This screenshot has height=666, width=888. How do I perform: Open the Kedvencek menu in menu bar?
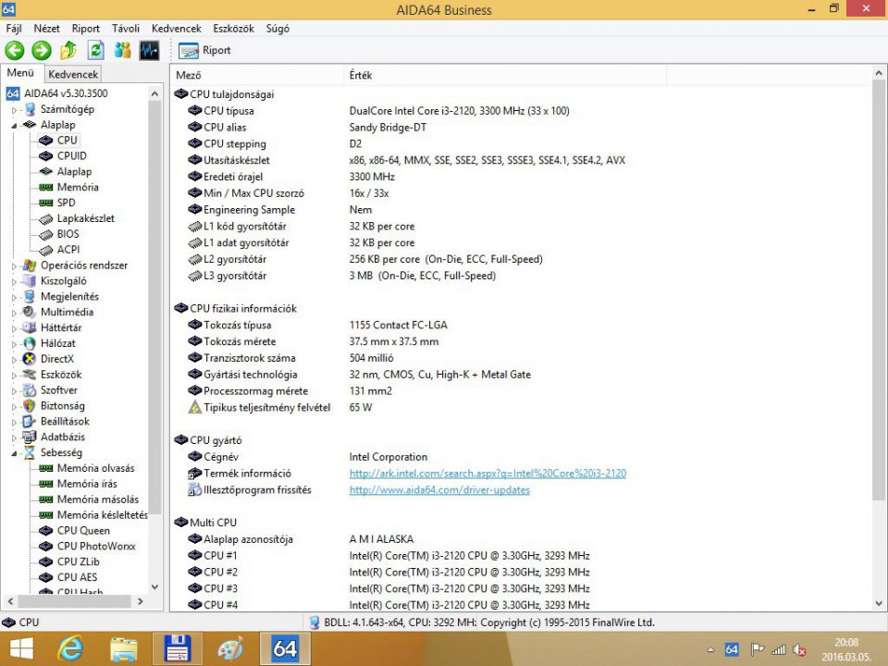tap(176, 29)
